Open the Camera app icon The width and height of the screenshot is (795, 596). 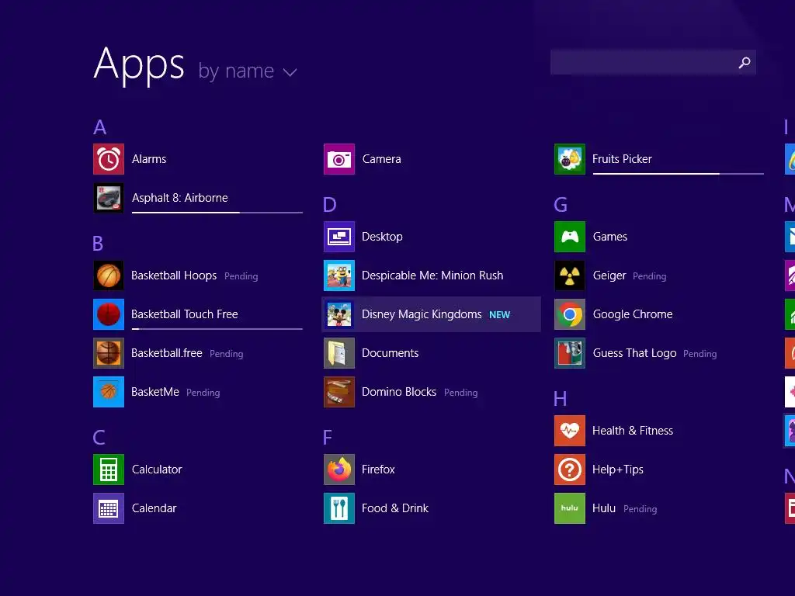coord(339,159)
